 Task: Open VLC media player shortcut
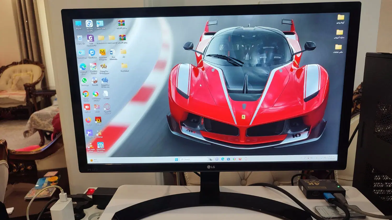click(x=91, y=147)
